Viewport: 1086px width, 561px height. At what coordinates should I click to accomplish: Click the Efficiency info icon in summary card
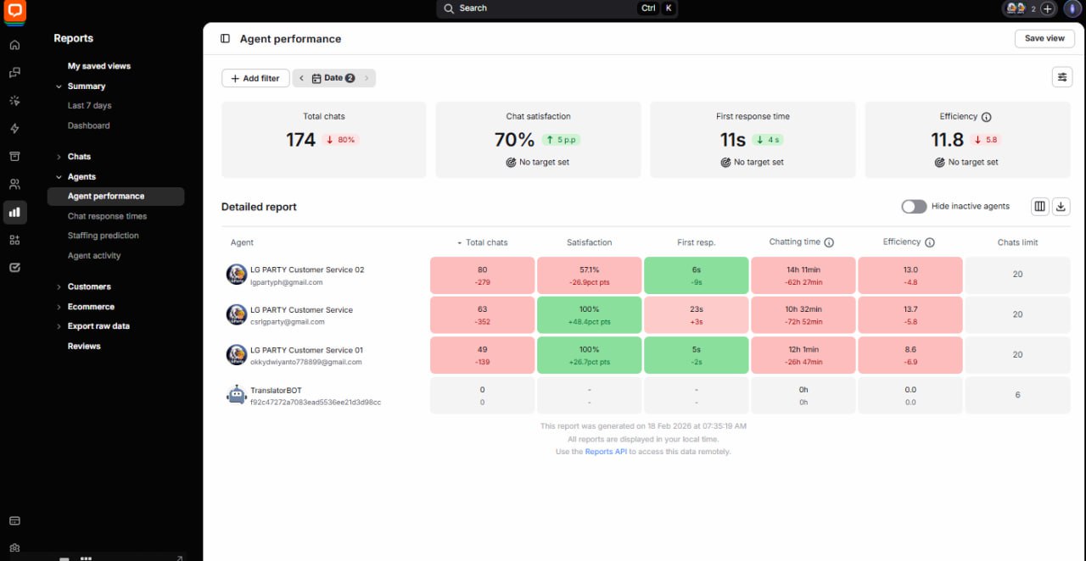click(x=987, y=117)
